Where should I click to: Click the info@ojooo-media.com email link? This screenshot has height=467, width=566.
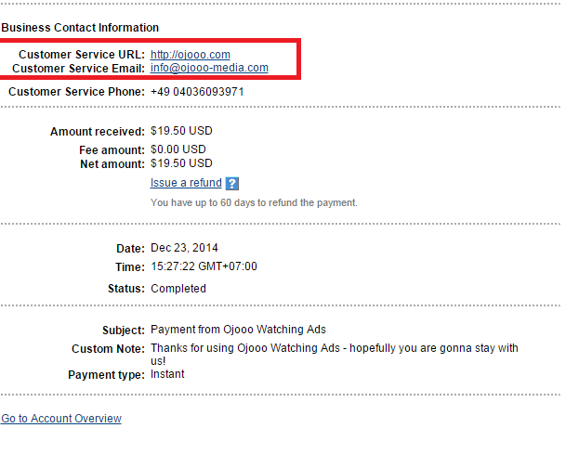tap(209, 68)
